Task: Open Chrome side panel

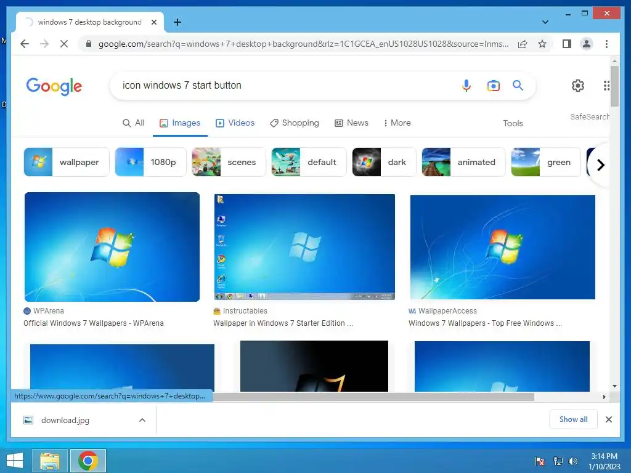Action: click(567, 44)
